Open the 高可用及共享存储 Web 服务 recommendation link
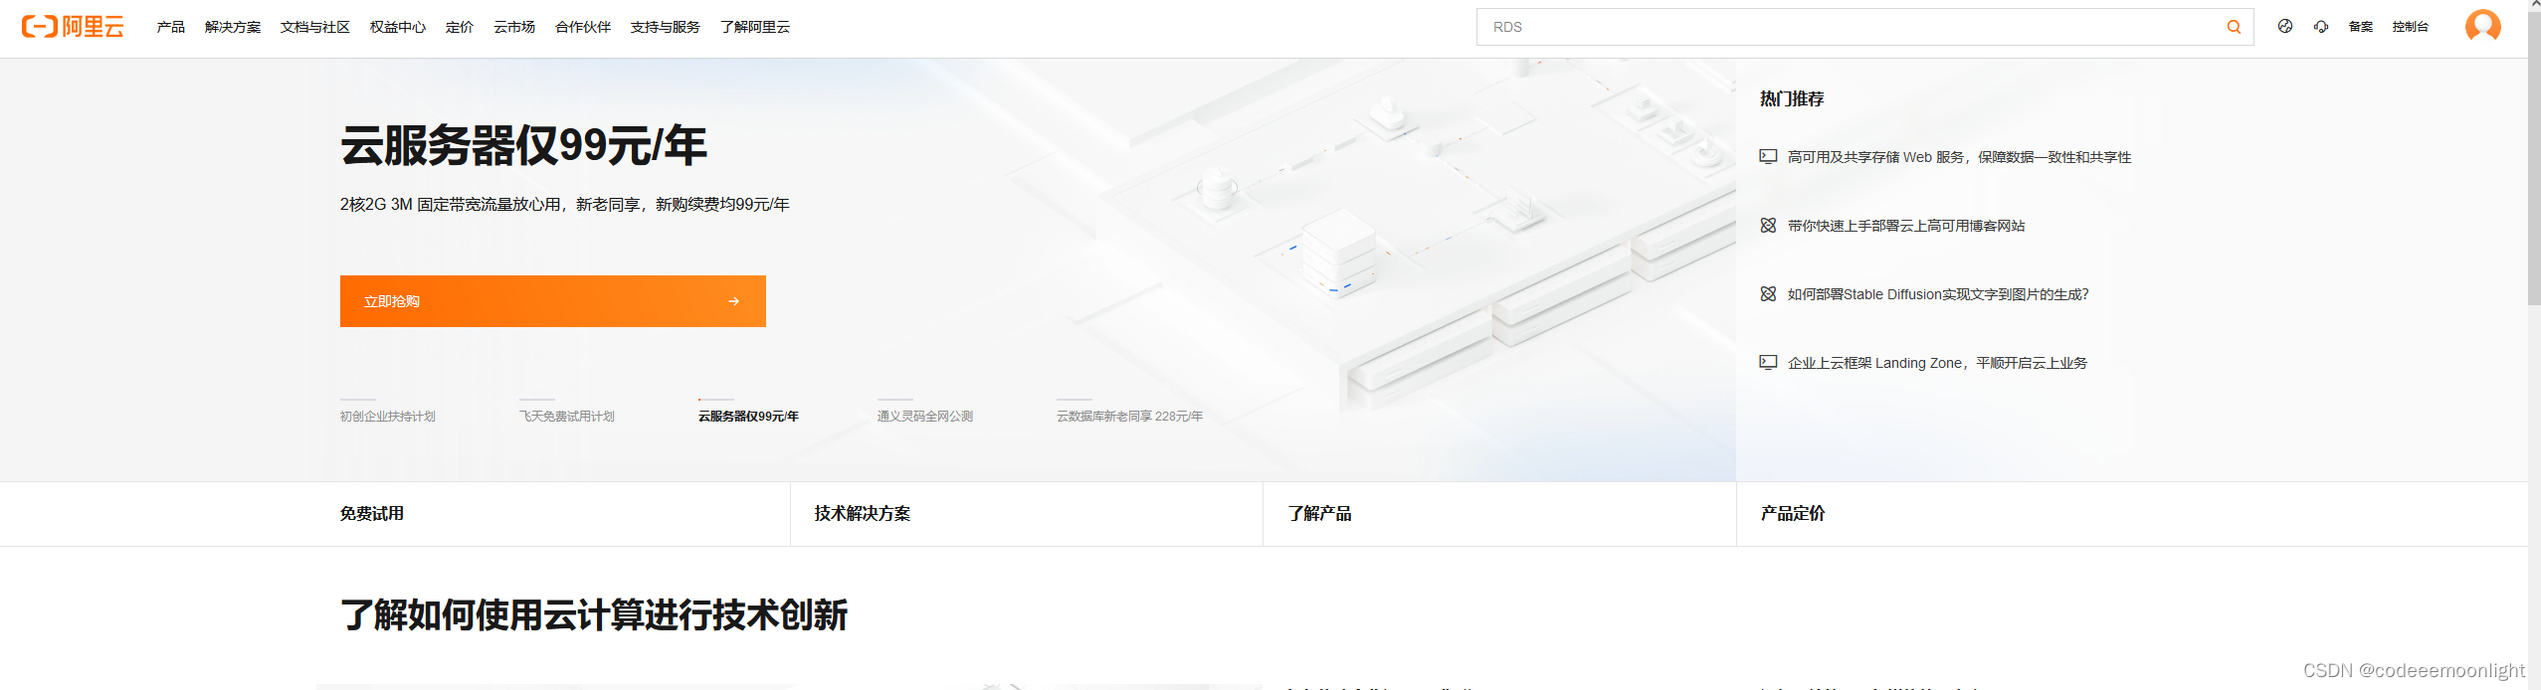Screen dimensions: 2541x690 point(1959,157)
